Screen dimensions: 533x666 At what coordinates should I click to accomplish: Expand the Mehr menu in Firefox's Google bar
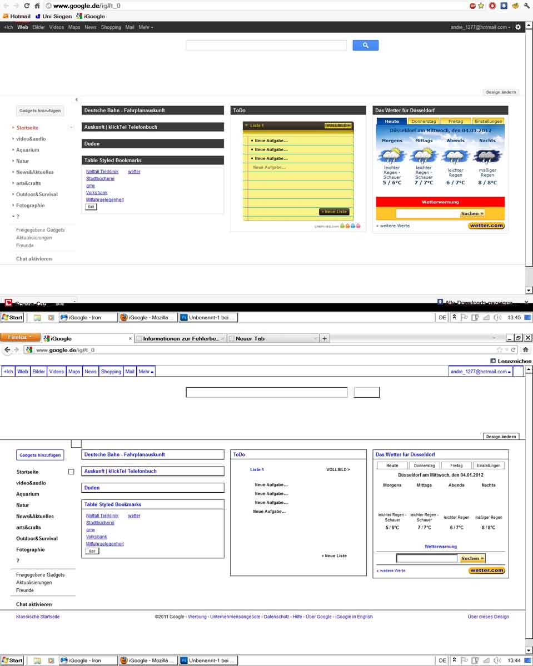tap(146, 371)
